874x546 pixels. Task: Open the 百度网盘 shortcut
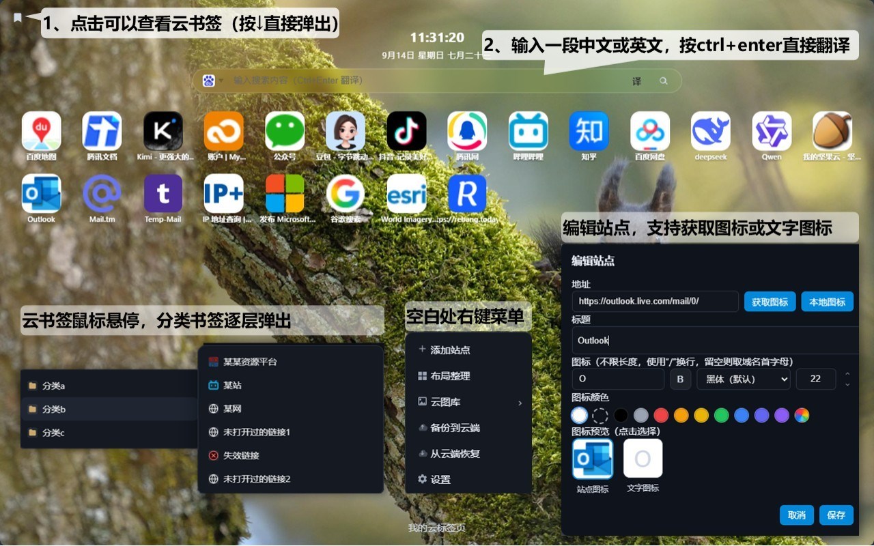[x=650, y=131]
